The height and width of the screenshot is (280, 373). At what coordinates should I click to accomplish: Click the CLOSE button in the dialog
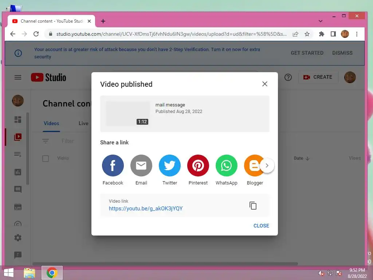261,226
